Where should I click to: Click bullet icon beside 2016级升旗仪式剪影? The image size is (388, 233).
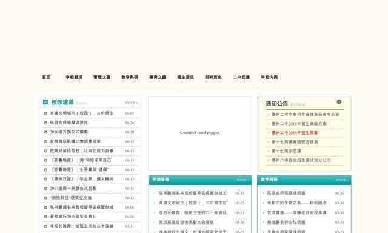pyautogui.click(x=45, y=132)
